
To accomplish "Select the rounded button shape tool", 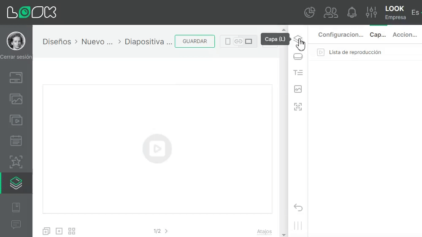I will pos(298,57).
